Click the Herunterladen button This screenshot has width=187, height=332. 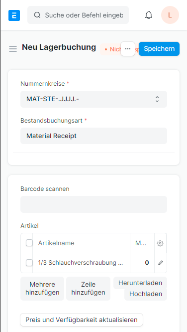click(x=140, y=283)
